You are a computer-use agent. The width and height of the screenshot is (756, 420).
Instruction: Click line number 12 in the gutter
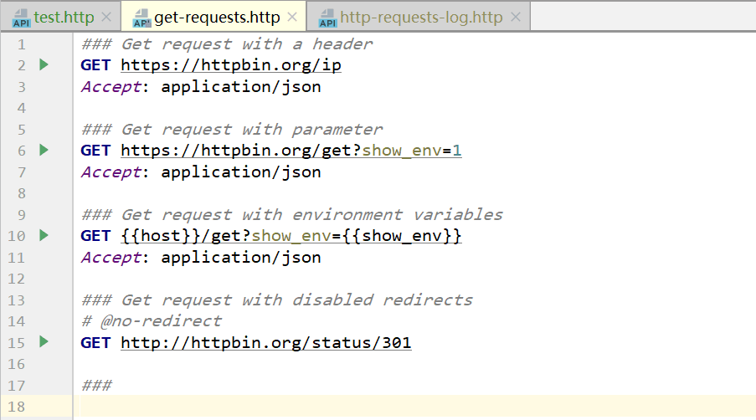point(16,279)
